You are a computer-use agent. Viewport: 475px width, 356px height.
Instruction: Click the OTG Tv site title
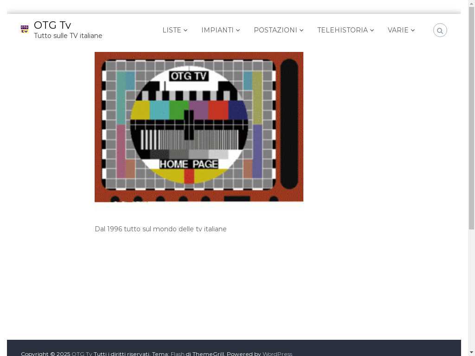52,25
